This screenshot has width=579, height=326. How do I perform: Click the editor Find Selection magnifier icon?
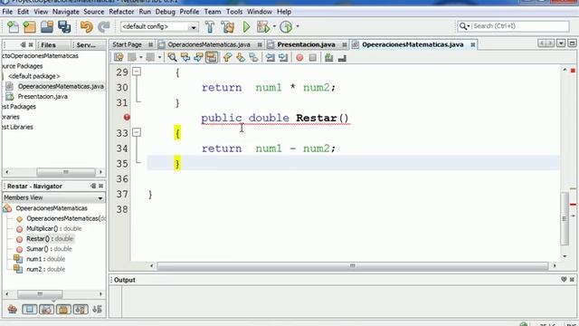172,57
